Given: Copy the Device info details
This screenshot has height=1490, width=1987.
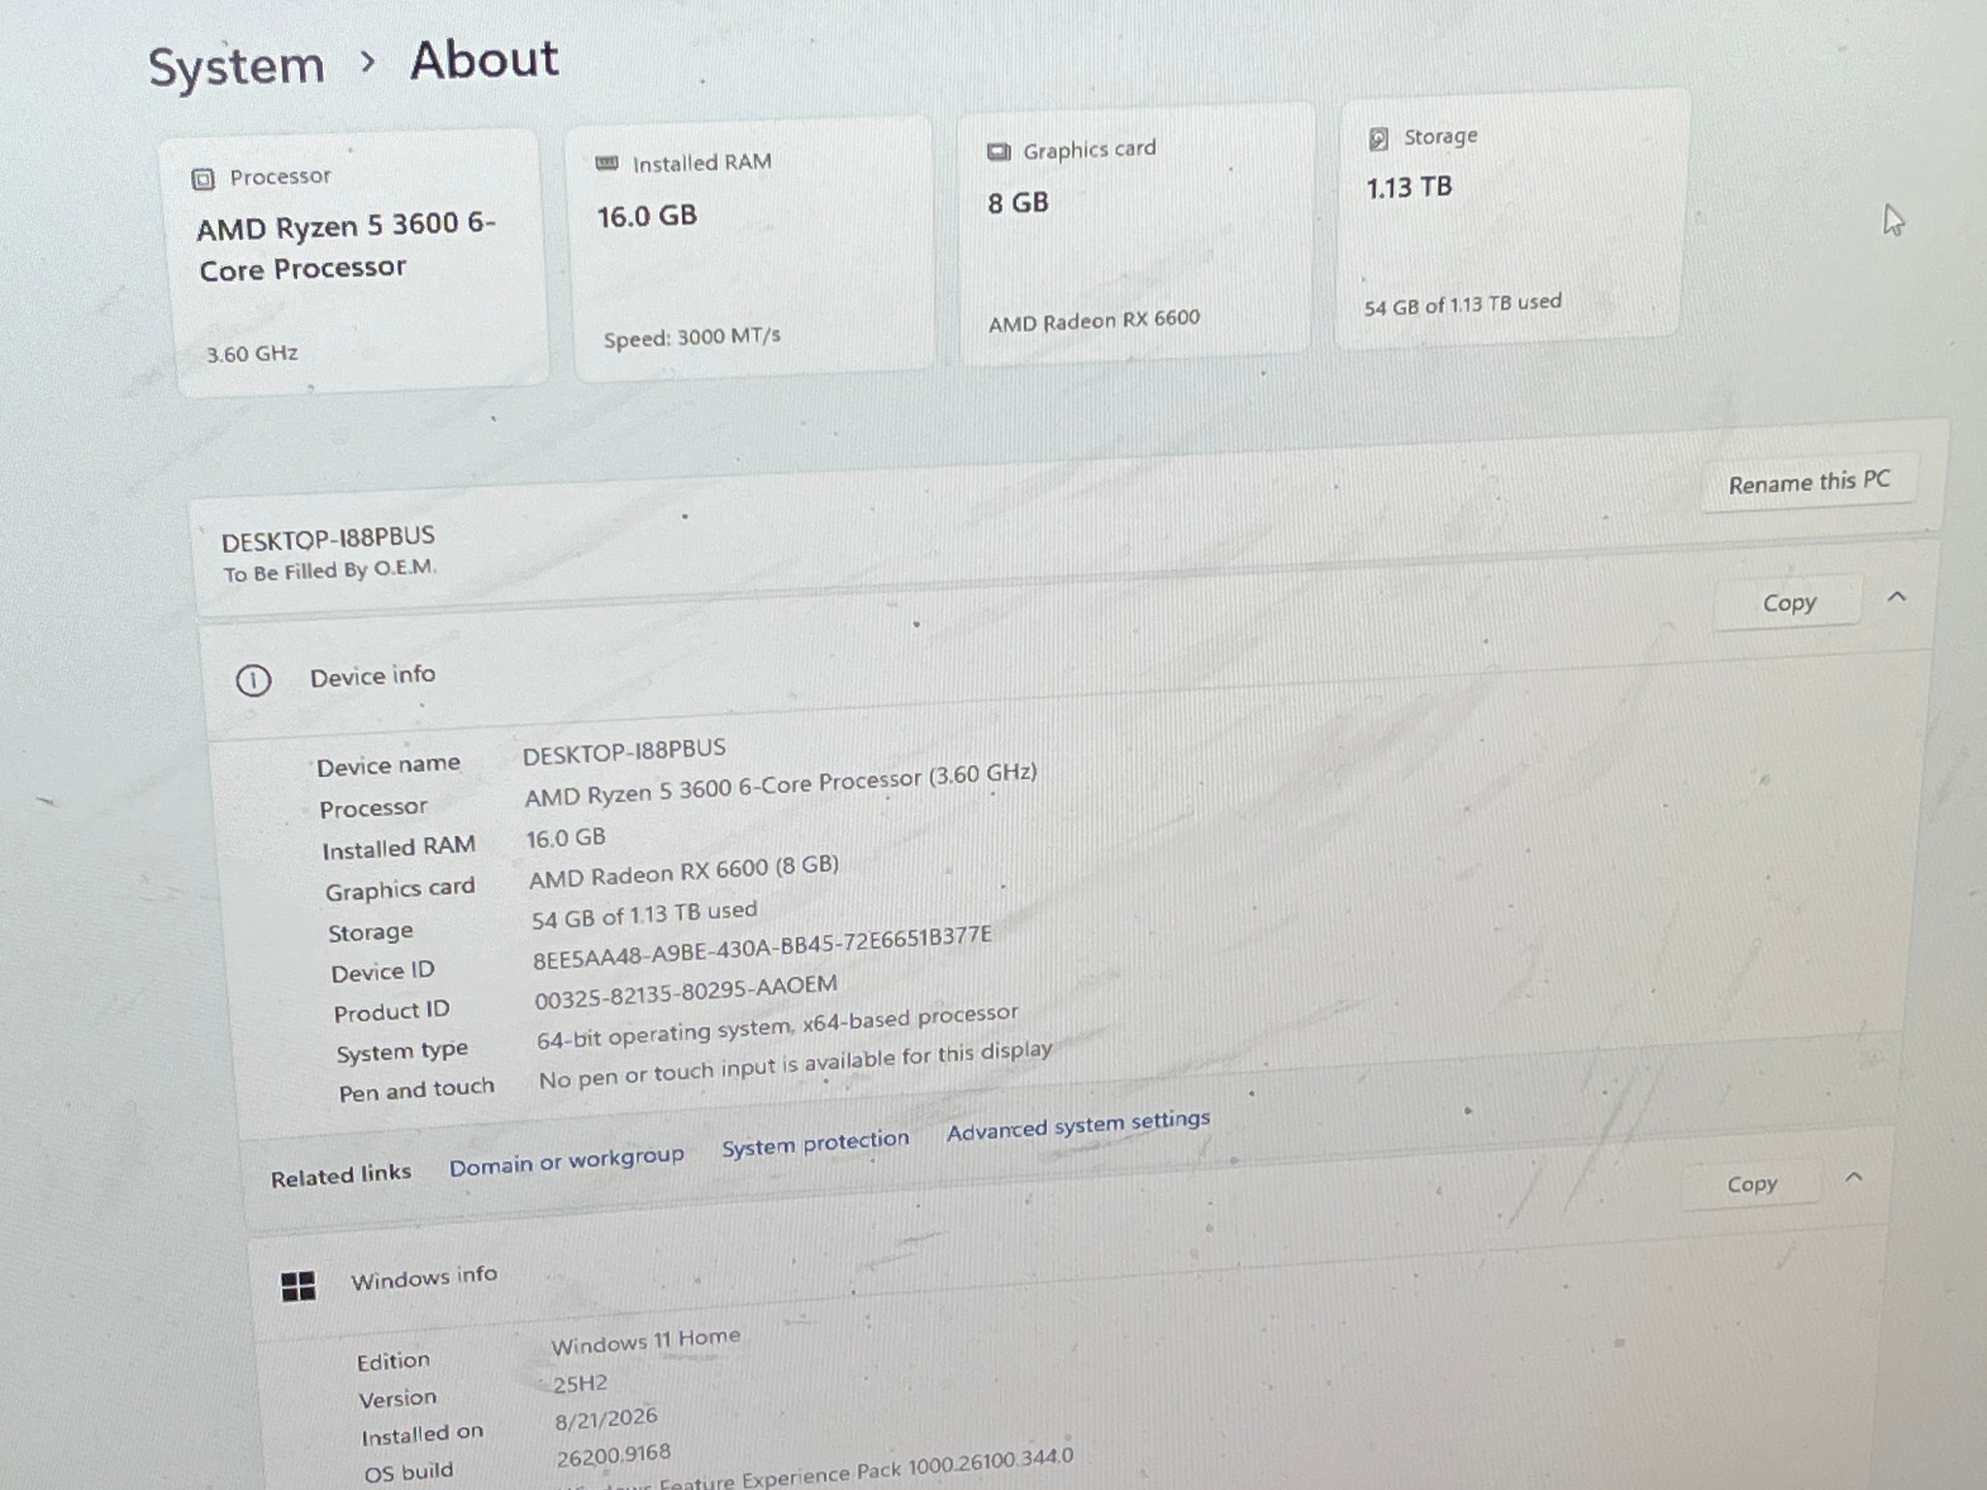Looking at the screenshot, I should 1788,603.
